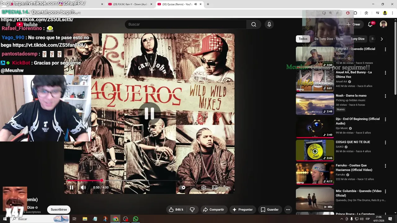Click the Windows taskbar search box
The width and height of the screenshot is (397, 223).
click(x=40, y=219)
